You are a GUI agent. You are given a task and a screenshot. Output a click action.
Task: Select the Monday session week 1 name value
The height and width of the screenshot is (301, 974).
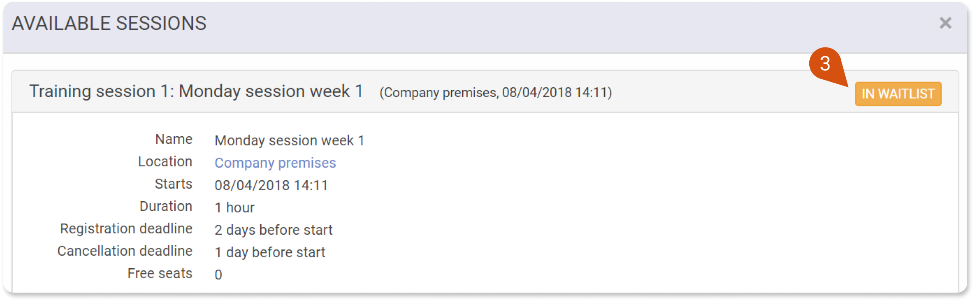pos(290,140)
